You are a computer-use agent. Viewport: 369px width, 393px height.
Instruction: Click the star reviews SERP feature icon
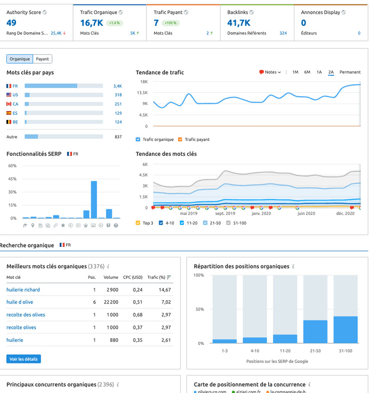pyautogui.click(x=63, y=225)
